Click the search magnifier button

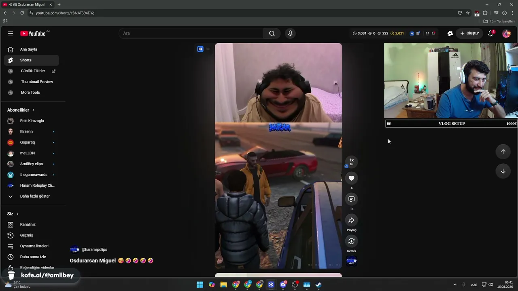tap(272, 34)
